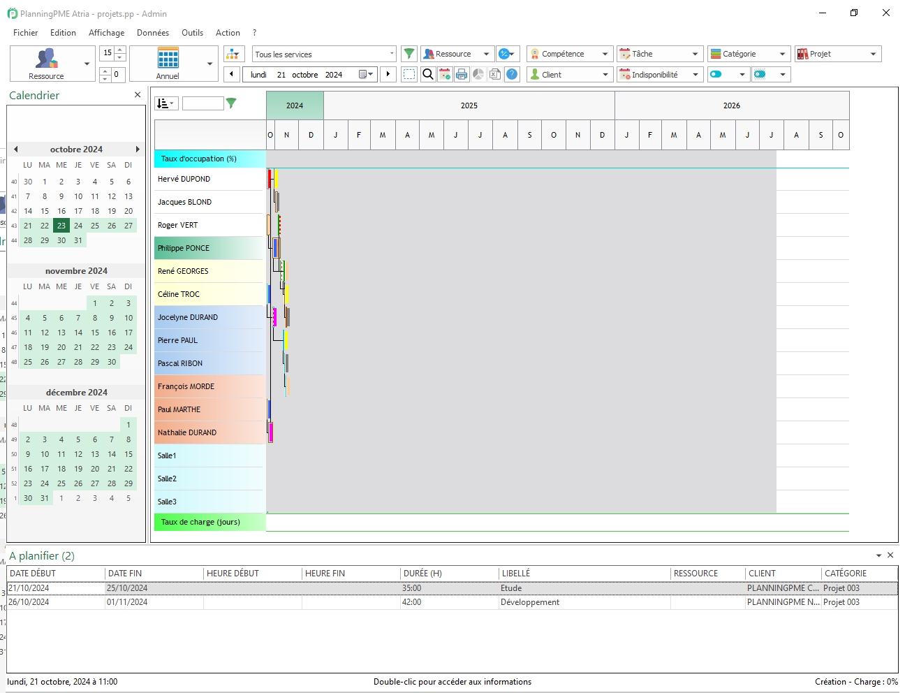The width and height of the screenshot is (905, 693).
Task: Select the Philippe PONCE resource row
Action: pos(209,248)
